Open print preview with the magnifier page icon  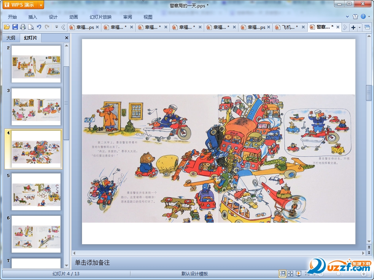[31, 27]
